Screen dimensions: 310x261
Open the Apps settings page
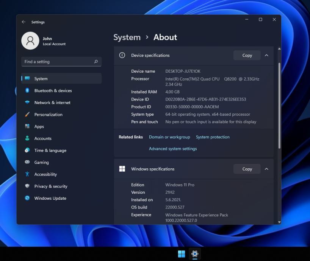(x=39, y=127)
